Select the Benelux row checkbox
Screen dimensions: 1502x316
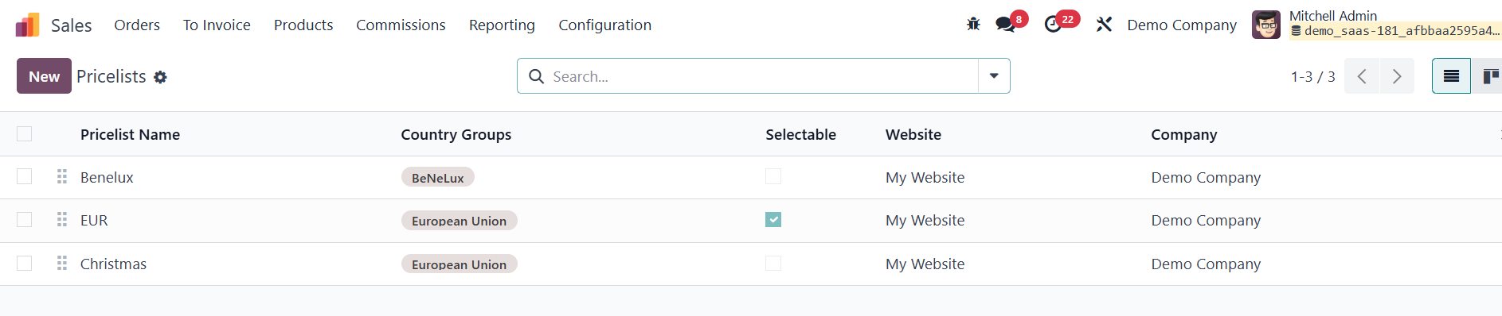[x=25, y=176]
